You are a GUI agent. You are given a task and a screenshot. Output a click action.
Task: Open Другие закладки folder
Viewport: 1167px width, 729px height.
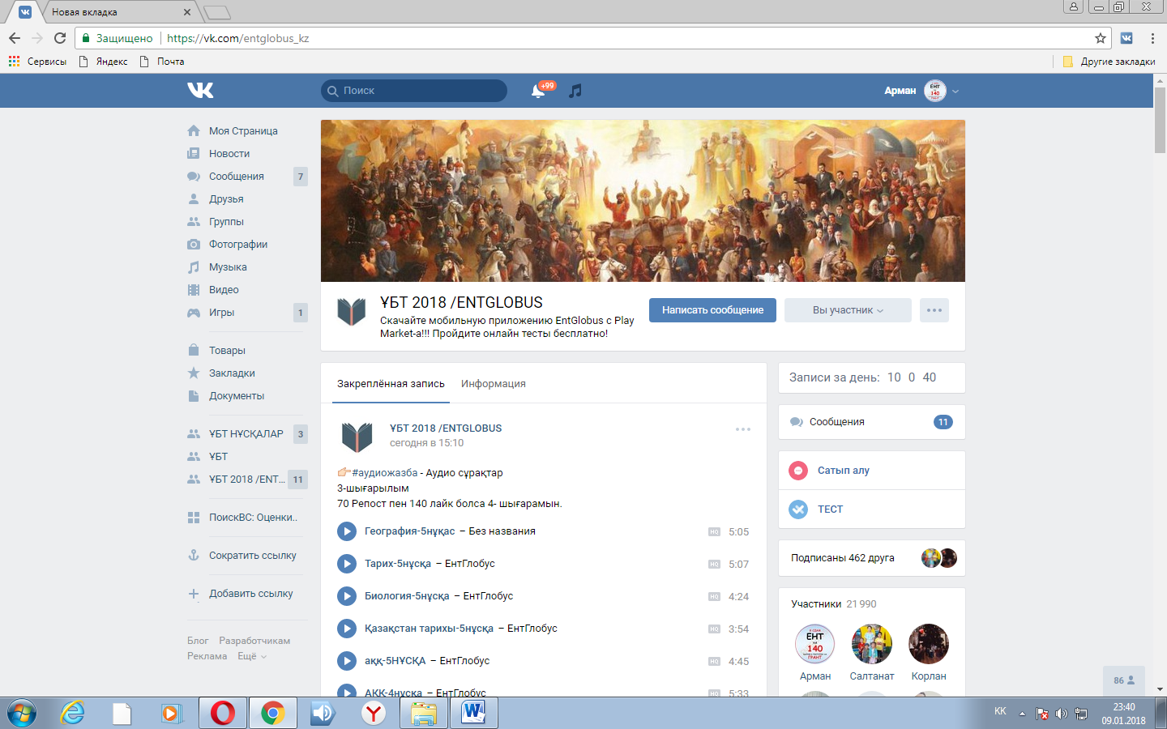pos(1108,62)
